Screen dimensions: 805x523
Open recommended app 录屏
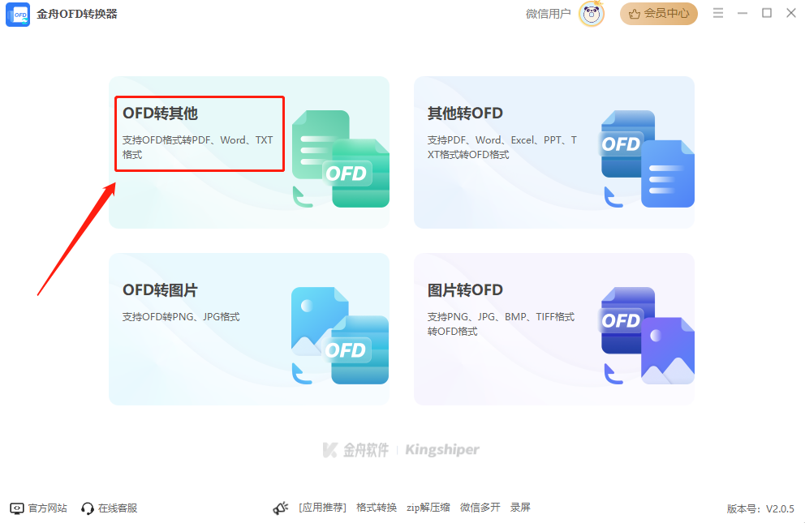pos(520,508)
